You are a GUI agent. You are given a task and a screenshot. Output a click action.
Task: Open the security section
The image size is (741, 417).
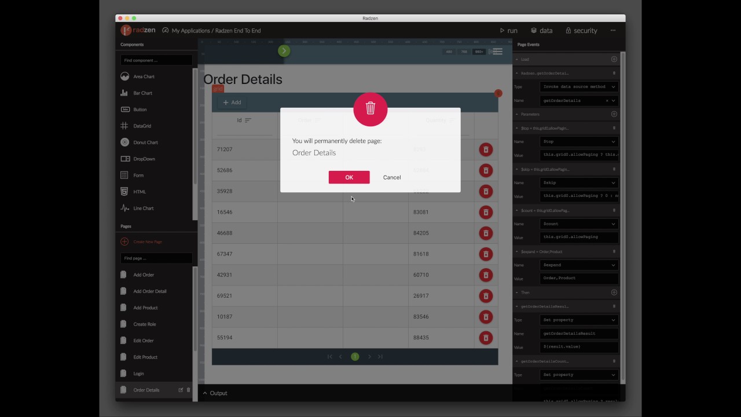tap(581, 31)
